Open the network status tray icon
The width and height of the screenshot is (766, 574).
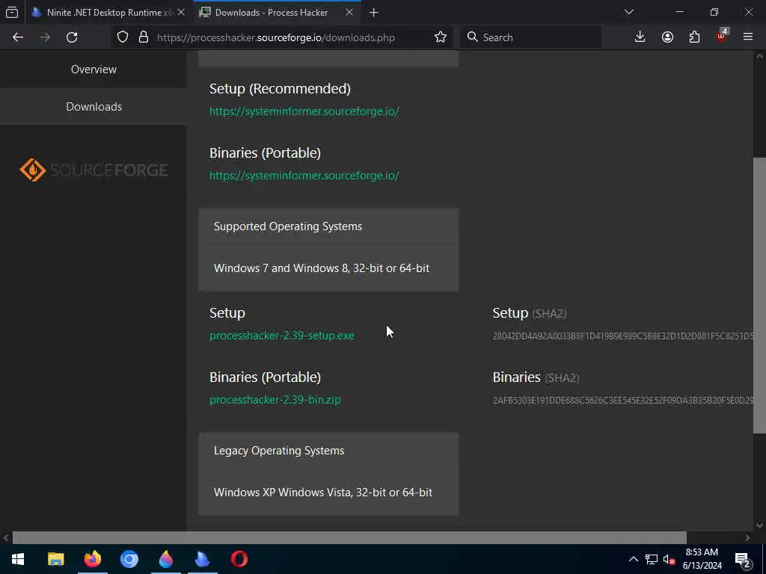pos(652,559)
